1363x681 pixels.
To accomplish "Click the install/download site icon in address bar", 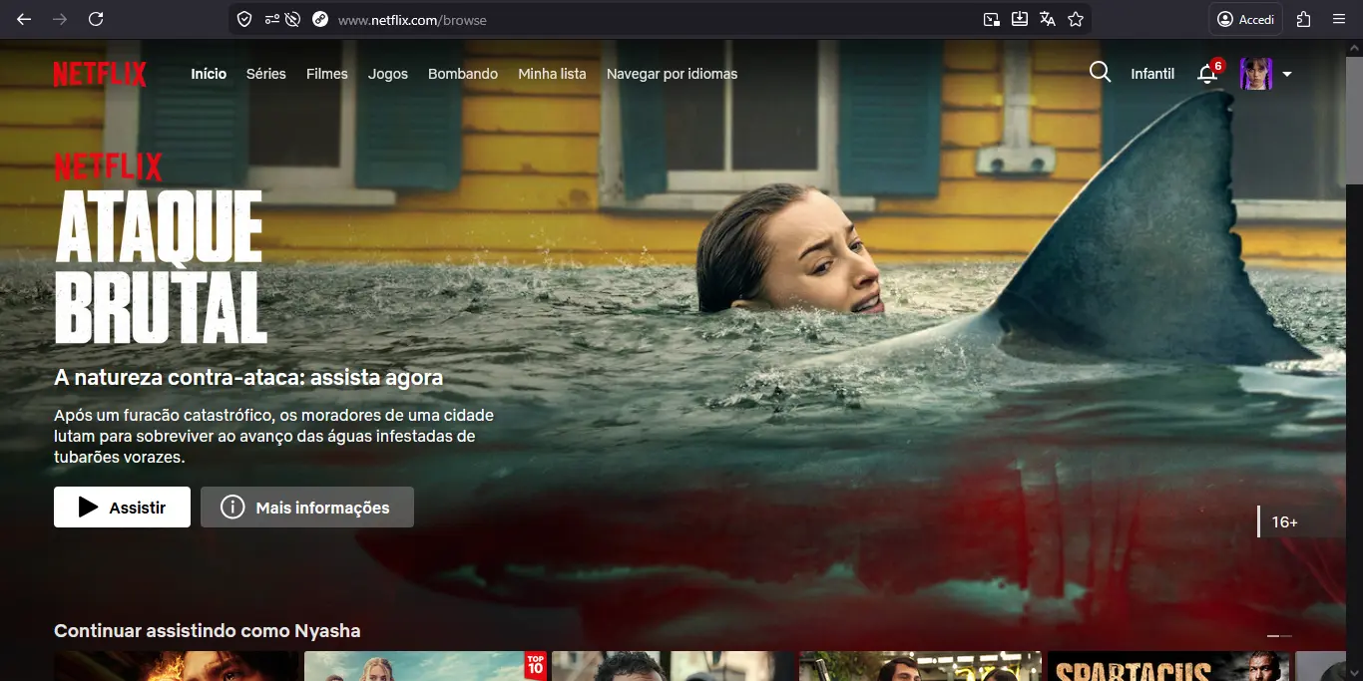I will point(1020,19).
